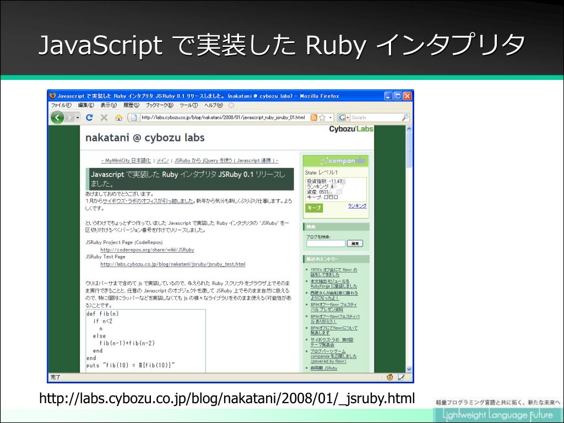Screen dimensions: 564x423
Task: Open the ブログパーツゲーム companula entry
Action: [333, 356]
